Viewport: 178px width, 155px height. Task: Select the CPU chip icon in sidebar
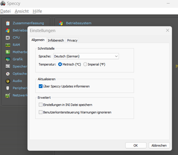(8, 38)
